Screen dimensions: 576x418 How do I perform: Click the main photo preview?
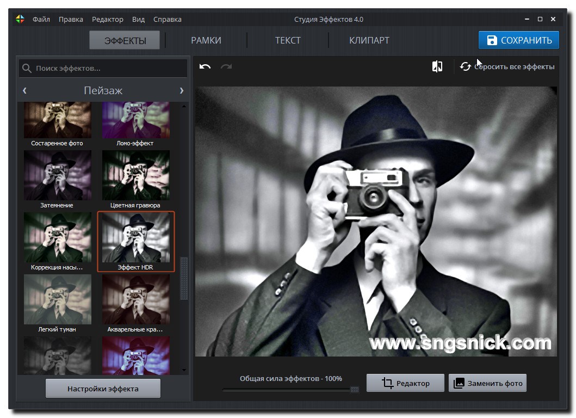pyautogui.click(x=376, y=222)
